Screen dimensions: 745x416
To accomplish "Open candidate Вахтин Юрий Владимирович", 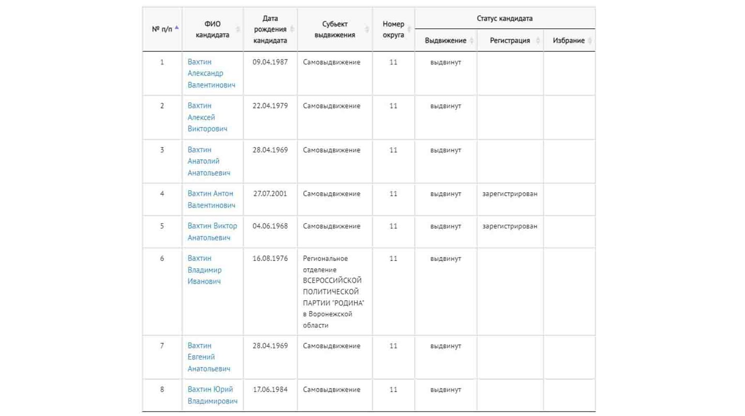I will point(213,395).
